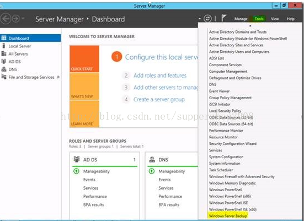Screen dimensions: 304x221
Task: Open System Information from Tools menu
Action: [225, 164]
